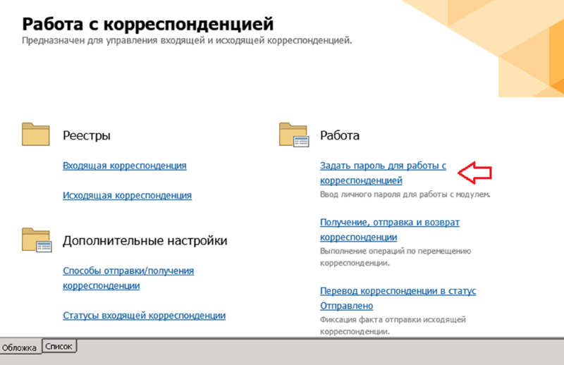Click the Реестры section heading

[86, 135]
